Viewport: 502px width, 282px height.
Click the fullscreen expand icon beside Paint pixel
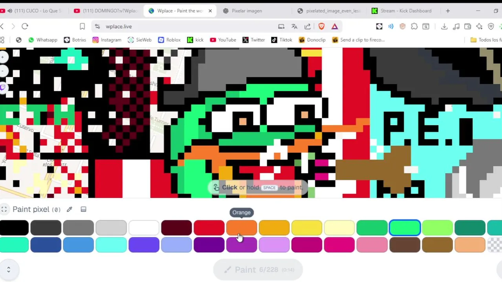4,210
